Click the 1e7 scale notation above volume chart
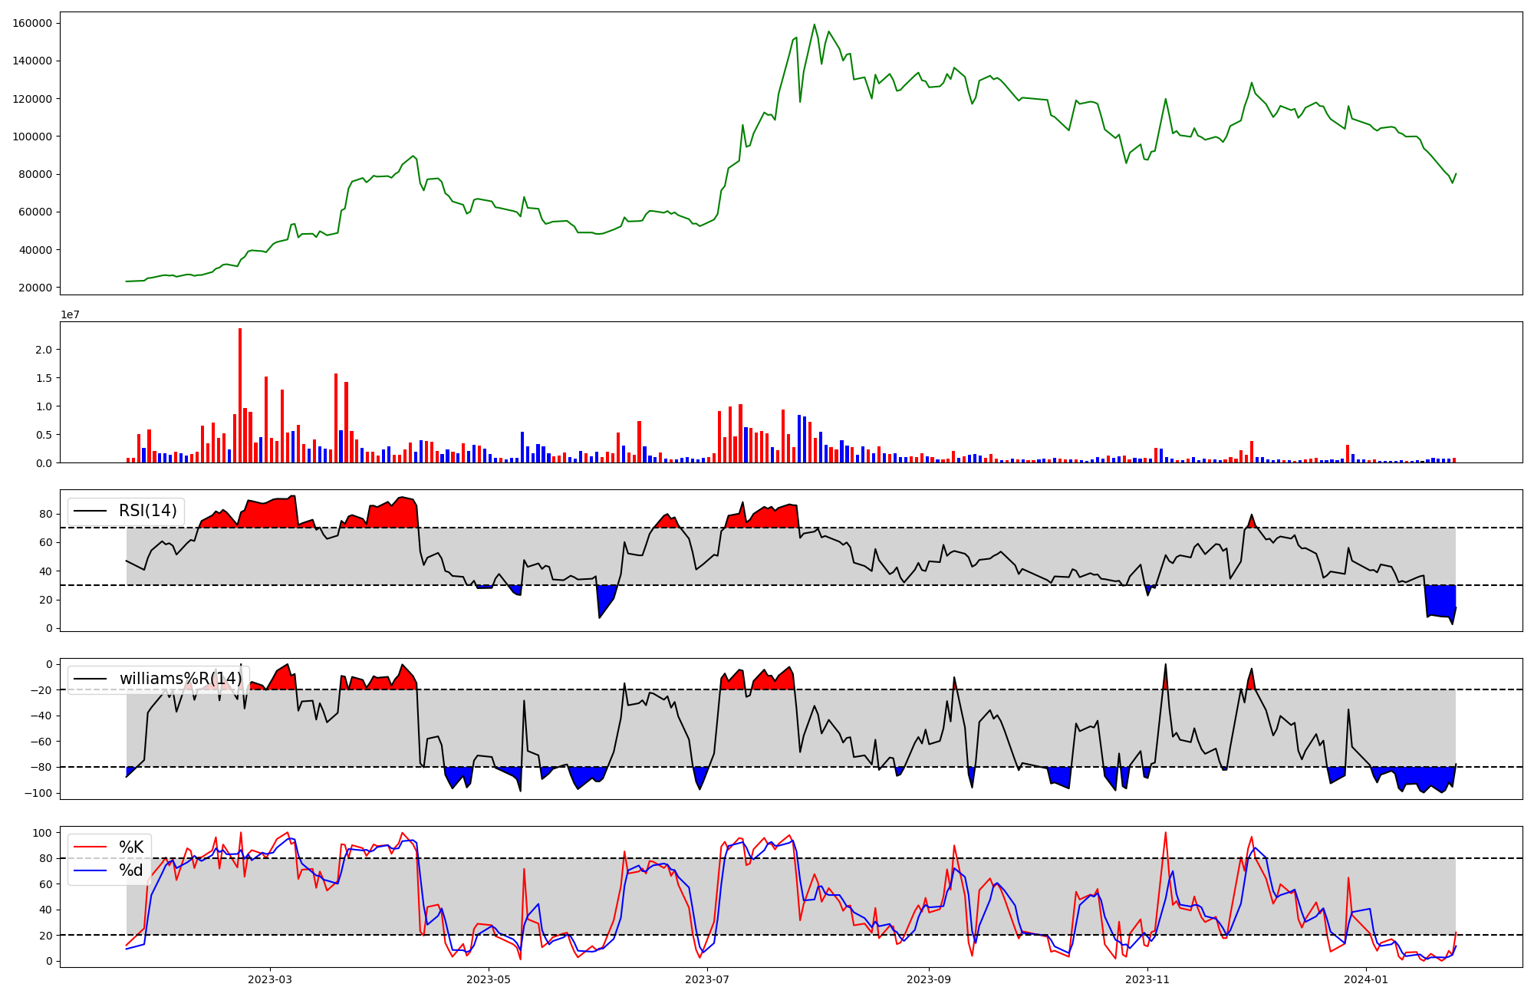The width and height of the screenshot is (1534, 997). tap(71, 315)
